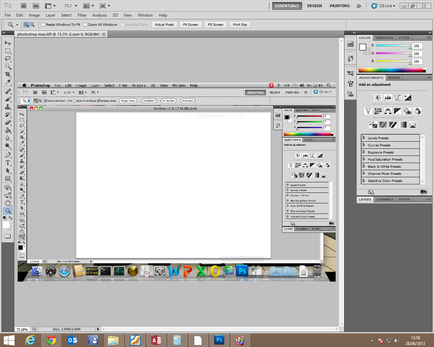Switch to the Channels tab

(x=385, y=199)
